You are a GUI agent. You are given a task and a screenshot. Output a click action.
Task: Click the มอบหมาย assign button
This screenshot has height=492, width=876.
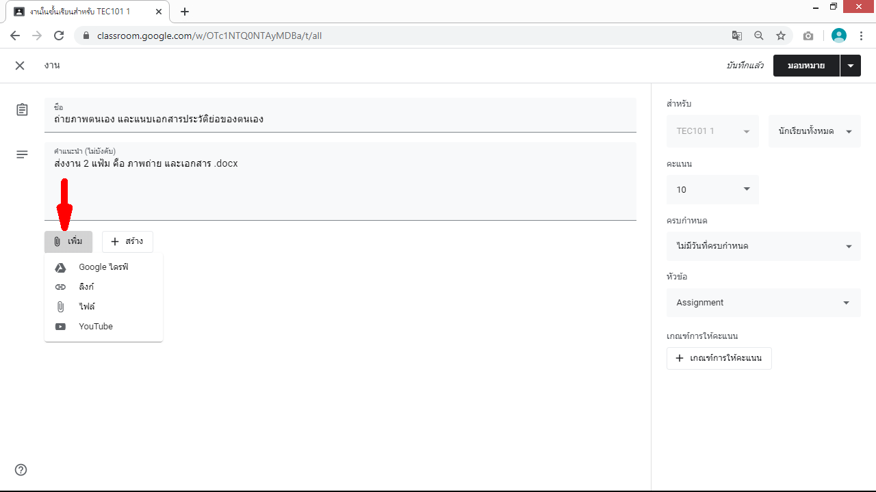(x=806, y=66)
